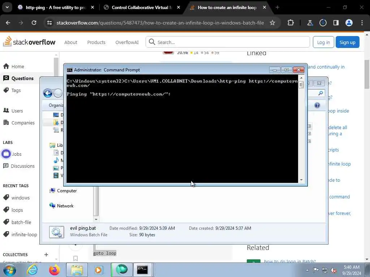
Task: Go back to previous page in browser
Action: (x=8, y=23)
